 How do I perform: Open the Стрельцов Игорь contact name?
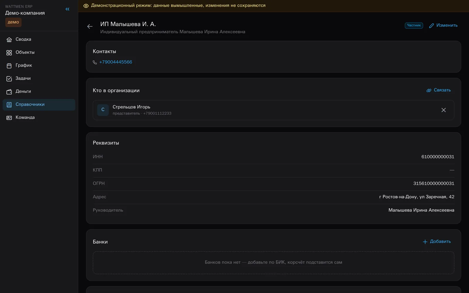click(x=131, y=107)
